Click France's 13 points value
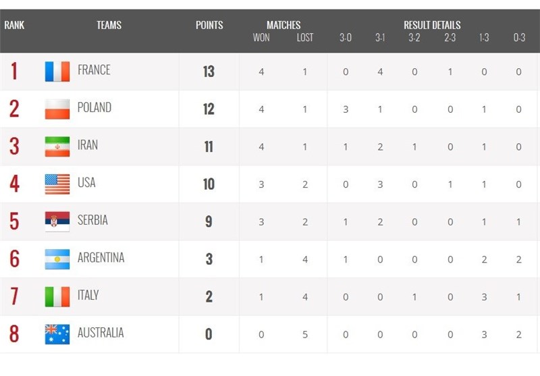 [x=209, y=72]
